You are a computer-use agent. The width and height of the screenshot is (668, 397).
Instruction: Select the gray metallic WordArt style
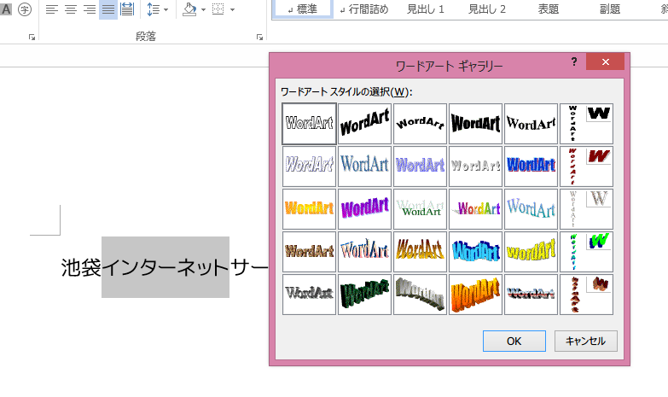pos(310,295)
